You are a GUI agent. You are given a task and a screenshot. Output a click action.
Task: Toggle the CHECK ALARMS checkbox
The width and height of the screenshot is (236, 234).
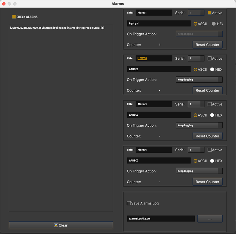coord(14,17)
